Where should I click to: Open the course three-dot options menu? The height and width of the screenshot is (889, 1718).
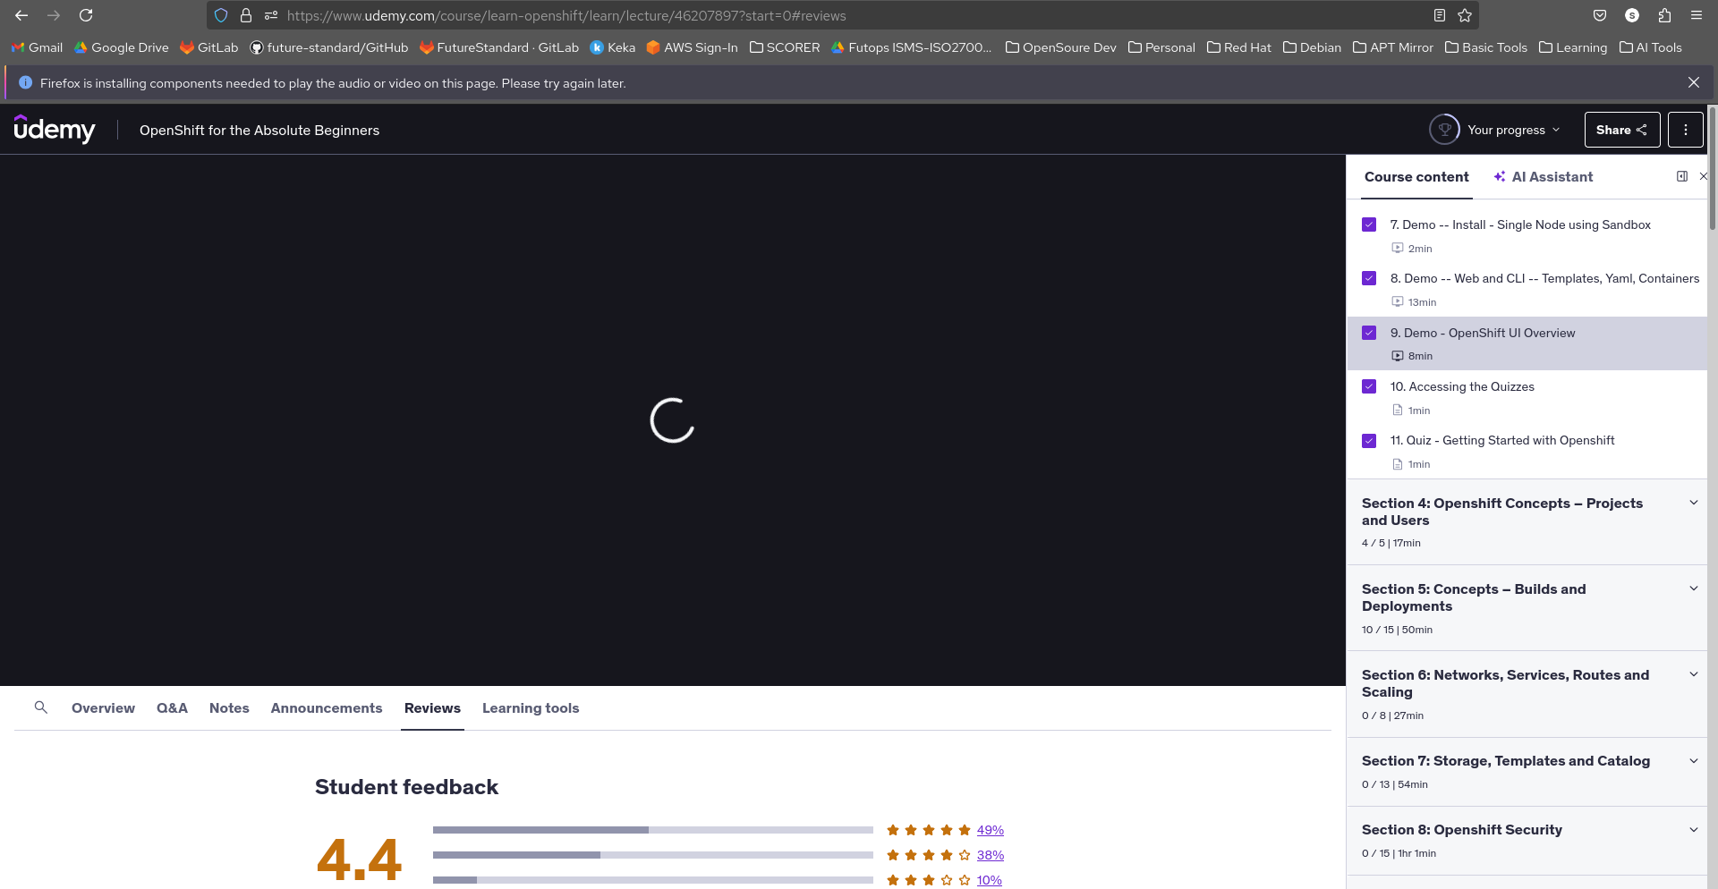coord(1686,130)
